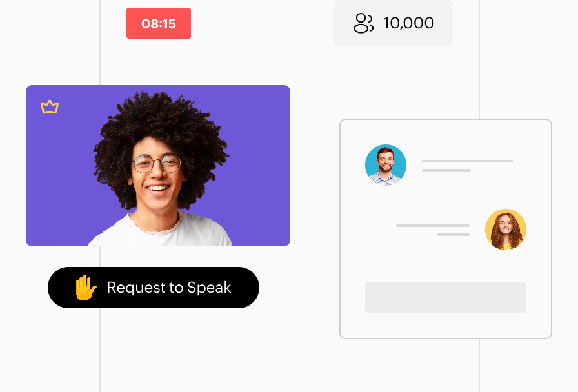The height and width of the screenshot is (392, 578).
Task: Click the longer line of the reply message
Action: pyautogui.click(x=433, y=226)
